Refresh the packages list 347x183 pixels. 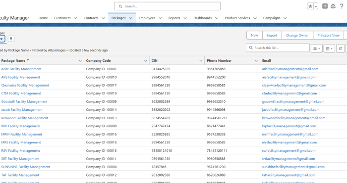tap(341, 48)
